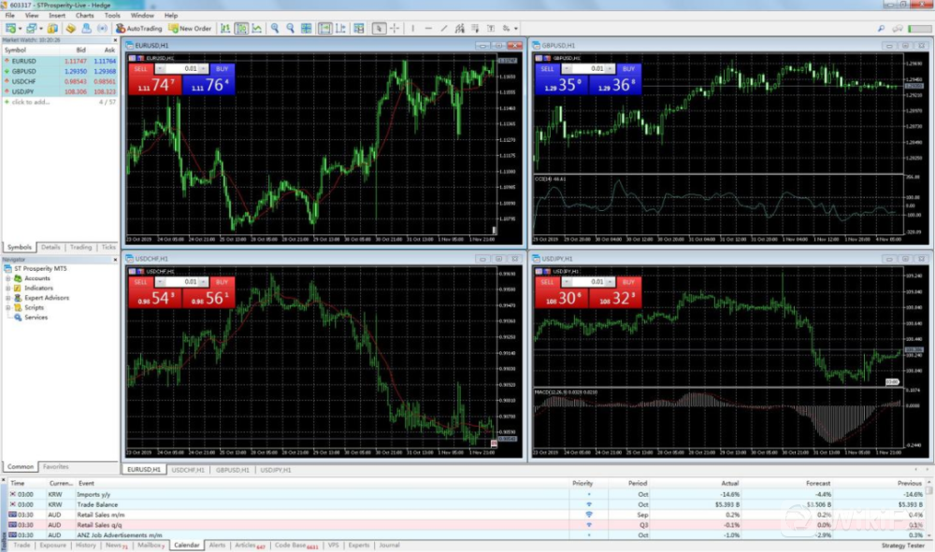The image size is (935, 552).
Task: Open the shapes tool dropdown arrow
Action: (516, 28)
